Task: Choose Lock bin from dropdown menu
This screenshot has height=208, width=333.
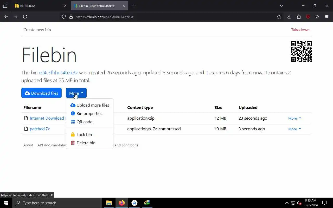Action: [x=90, y=134]
